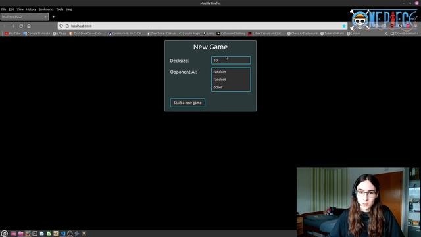
Task: Select the topmost 'random' Opponent AI option
Action: 231,72
